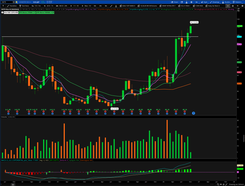
Task: Toggle the chart mode icon beside the gear
Action: pyautogui.click(x=238, y=6)
